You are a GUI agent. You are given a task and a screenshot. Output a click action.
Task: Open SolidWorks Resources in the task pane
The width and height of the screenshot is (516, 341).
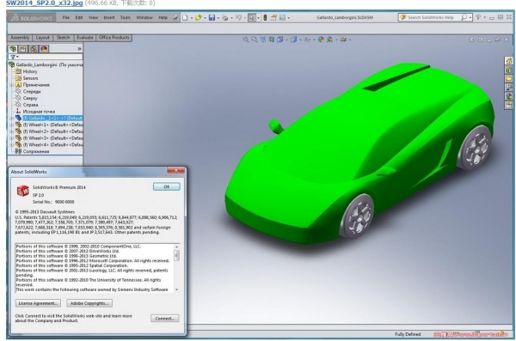pyautogui.click(x=509, y=61)
